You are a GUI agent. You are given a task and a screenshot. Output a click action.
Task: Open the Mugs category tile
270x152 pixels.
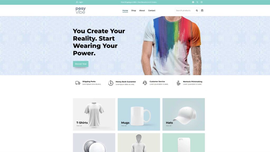(x=139, y=115)
